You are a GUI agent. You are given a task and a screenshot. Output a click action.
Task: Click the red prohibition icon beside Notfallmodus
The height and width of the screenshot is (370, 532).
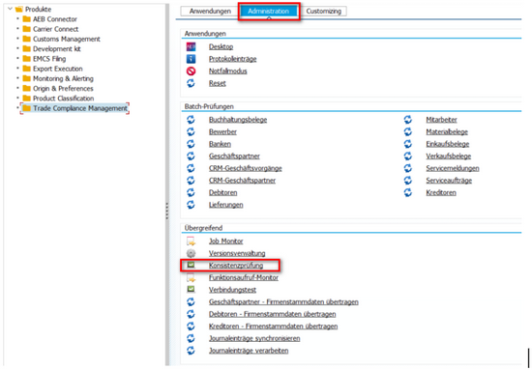(191, 71)
